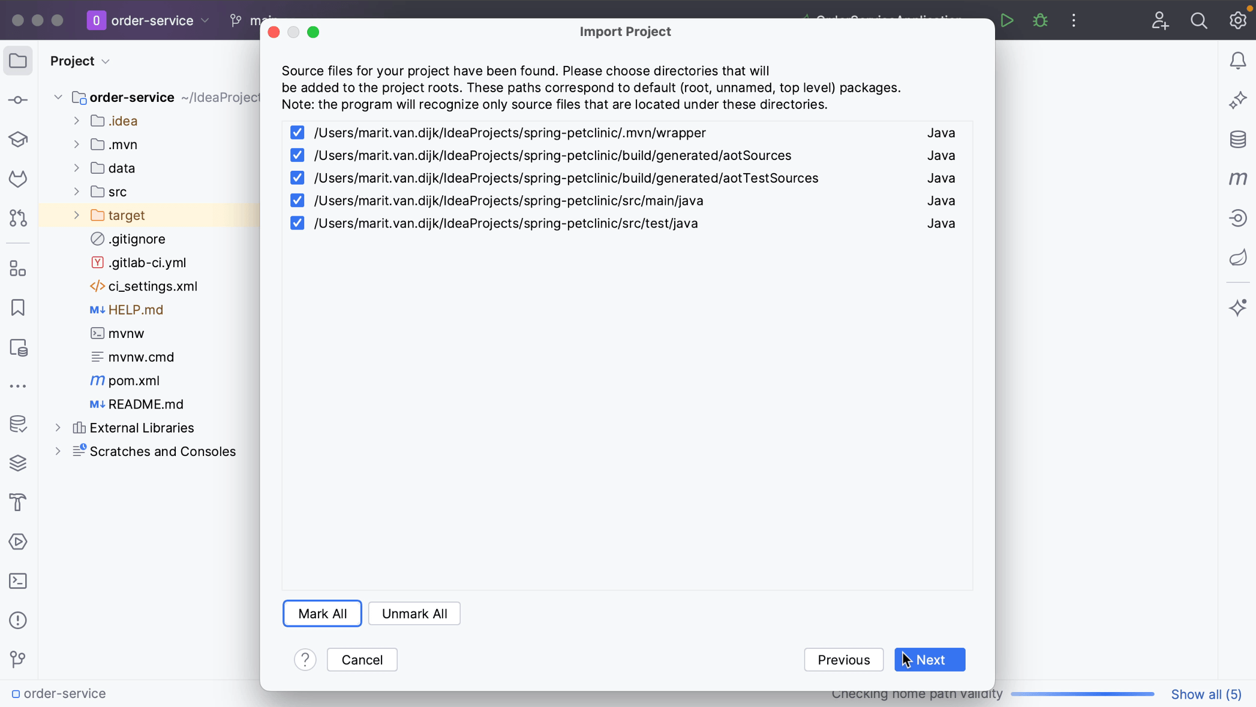
Task: Uncheck the .mvn/wrapper source path
Action: (x=297, y=132)
